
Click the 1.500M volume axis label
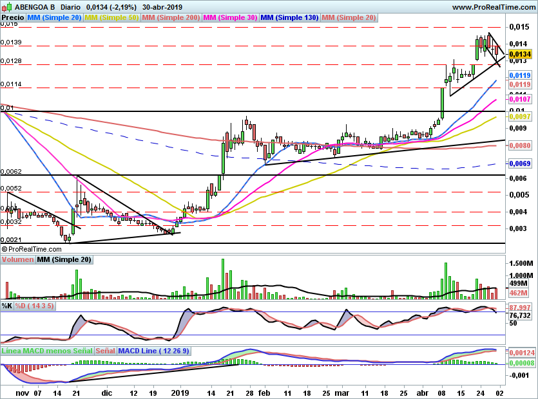point(521,263)
